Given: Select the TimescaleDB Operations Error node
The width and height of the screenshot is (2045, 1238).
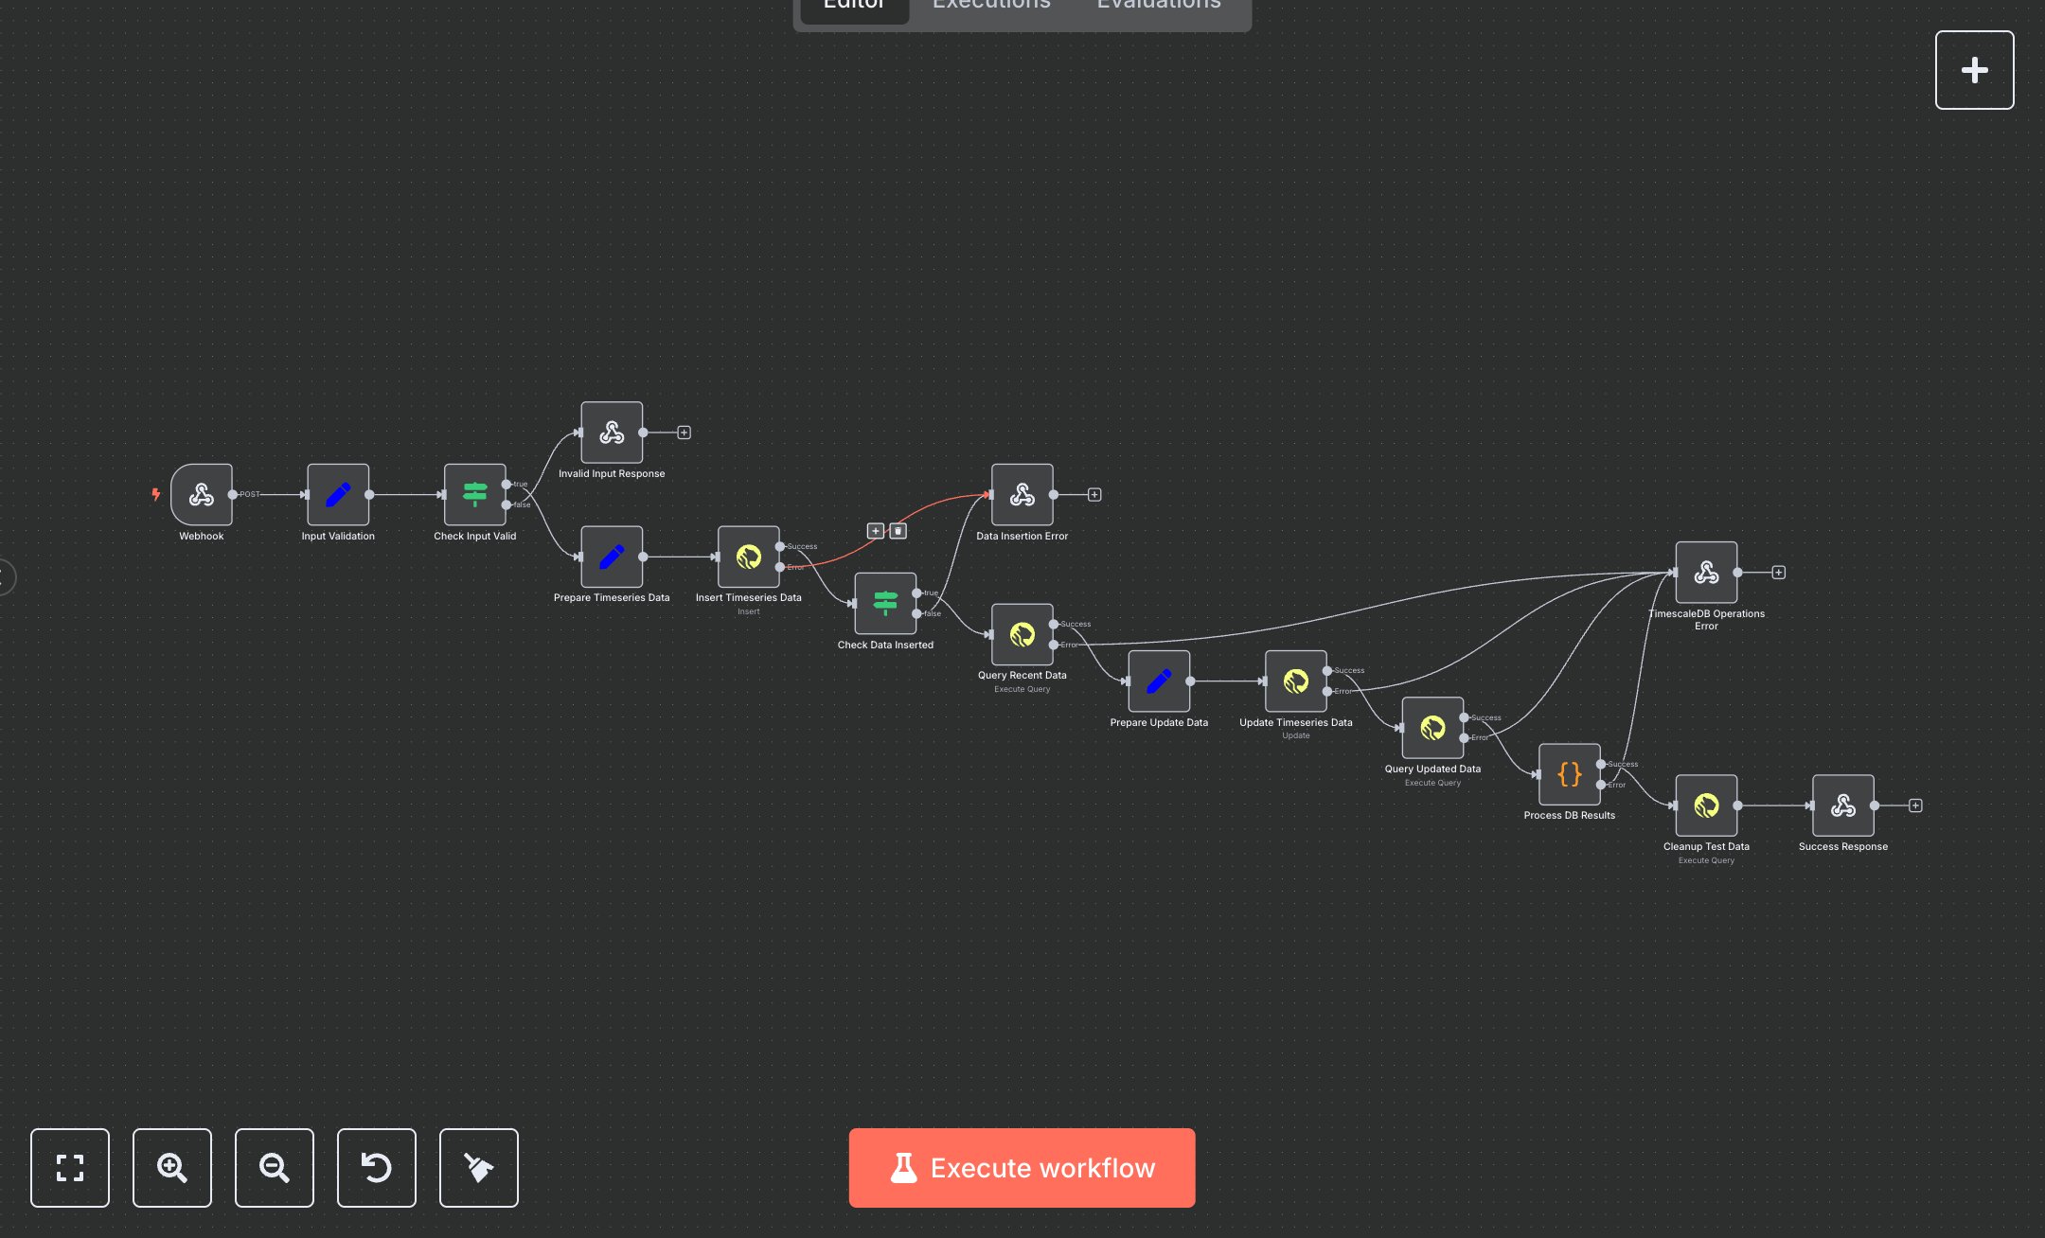Looking at the screenshot, I should tap(1705, 573).
